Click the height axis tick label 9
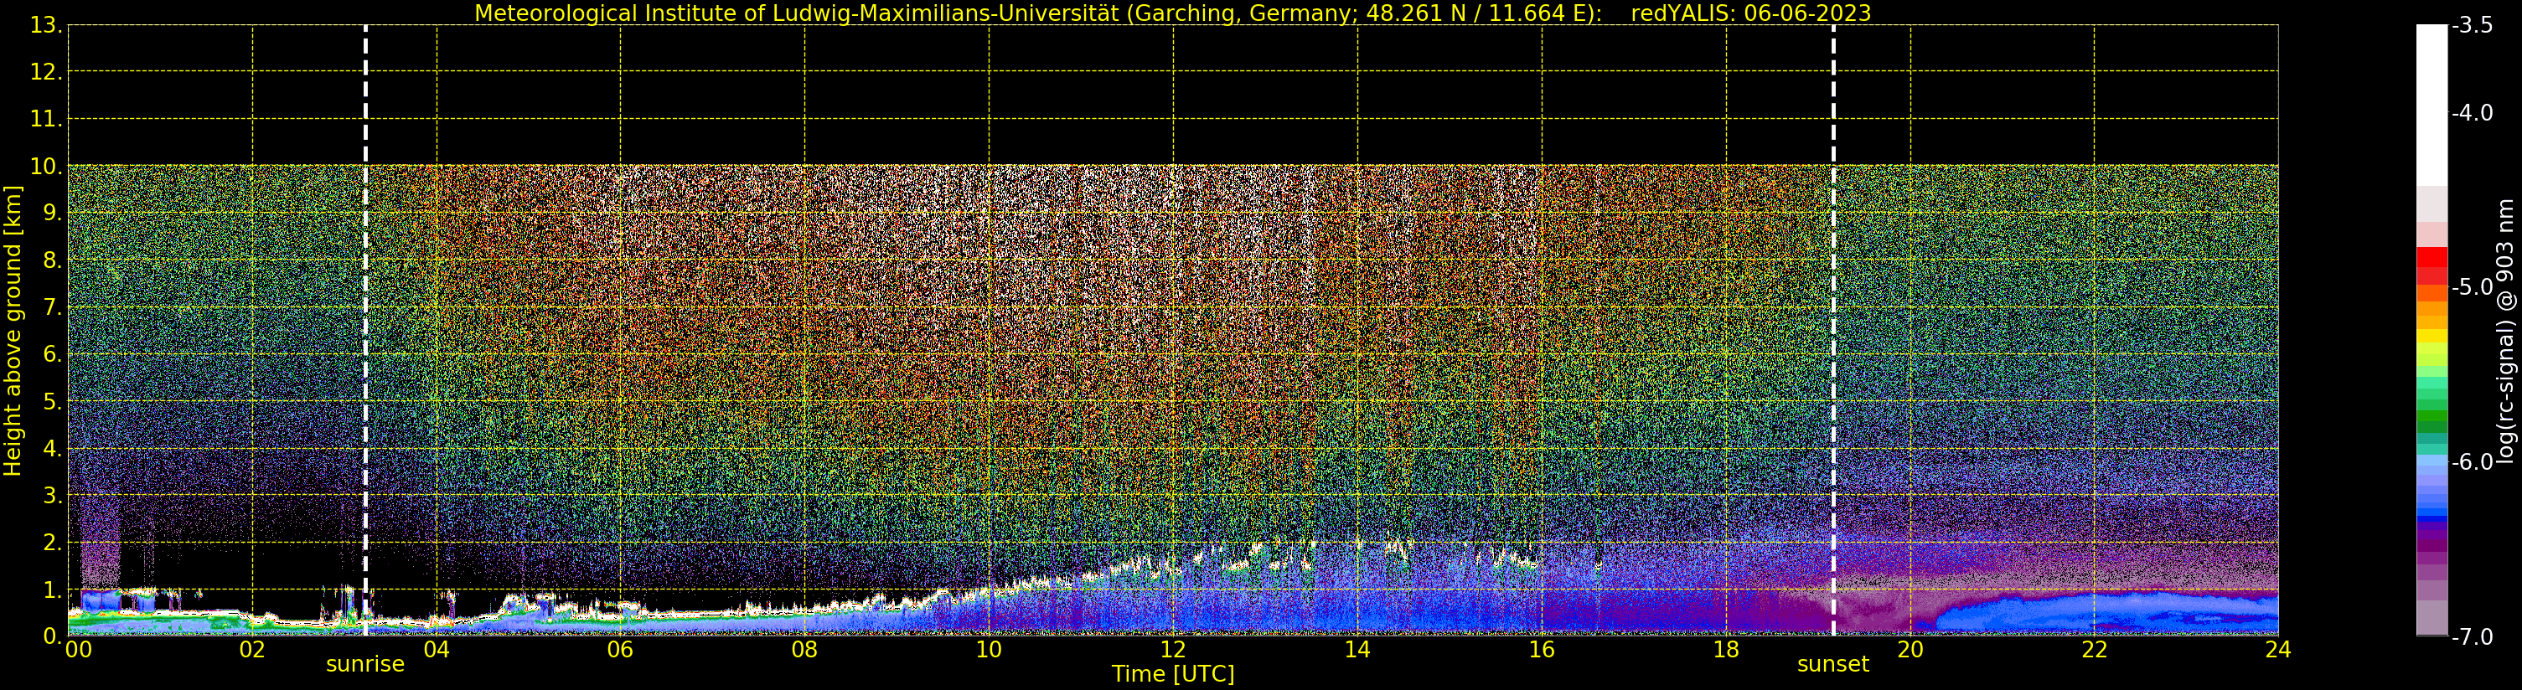Image resolution: width=2522 pixels, height=690 pixels. (51, 214)
